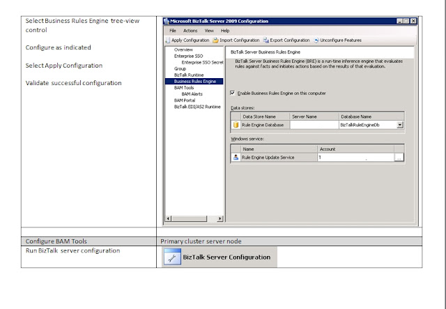Click the Rule Engine Update Service user icon

[x=236, y=157]
